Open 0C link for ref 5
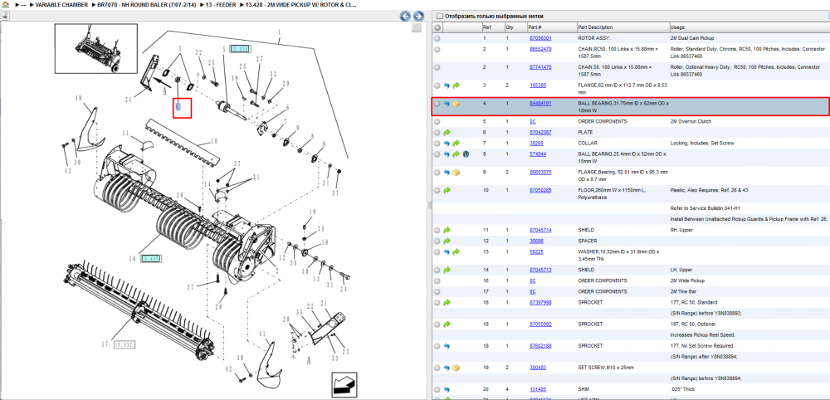Viewport: 830px width, 400px height. (533, 122)
